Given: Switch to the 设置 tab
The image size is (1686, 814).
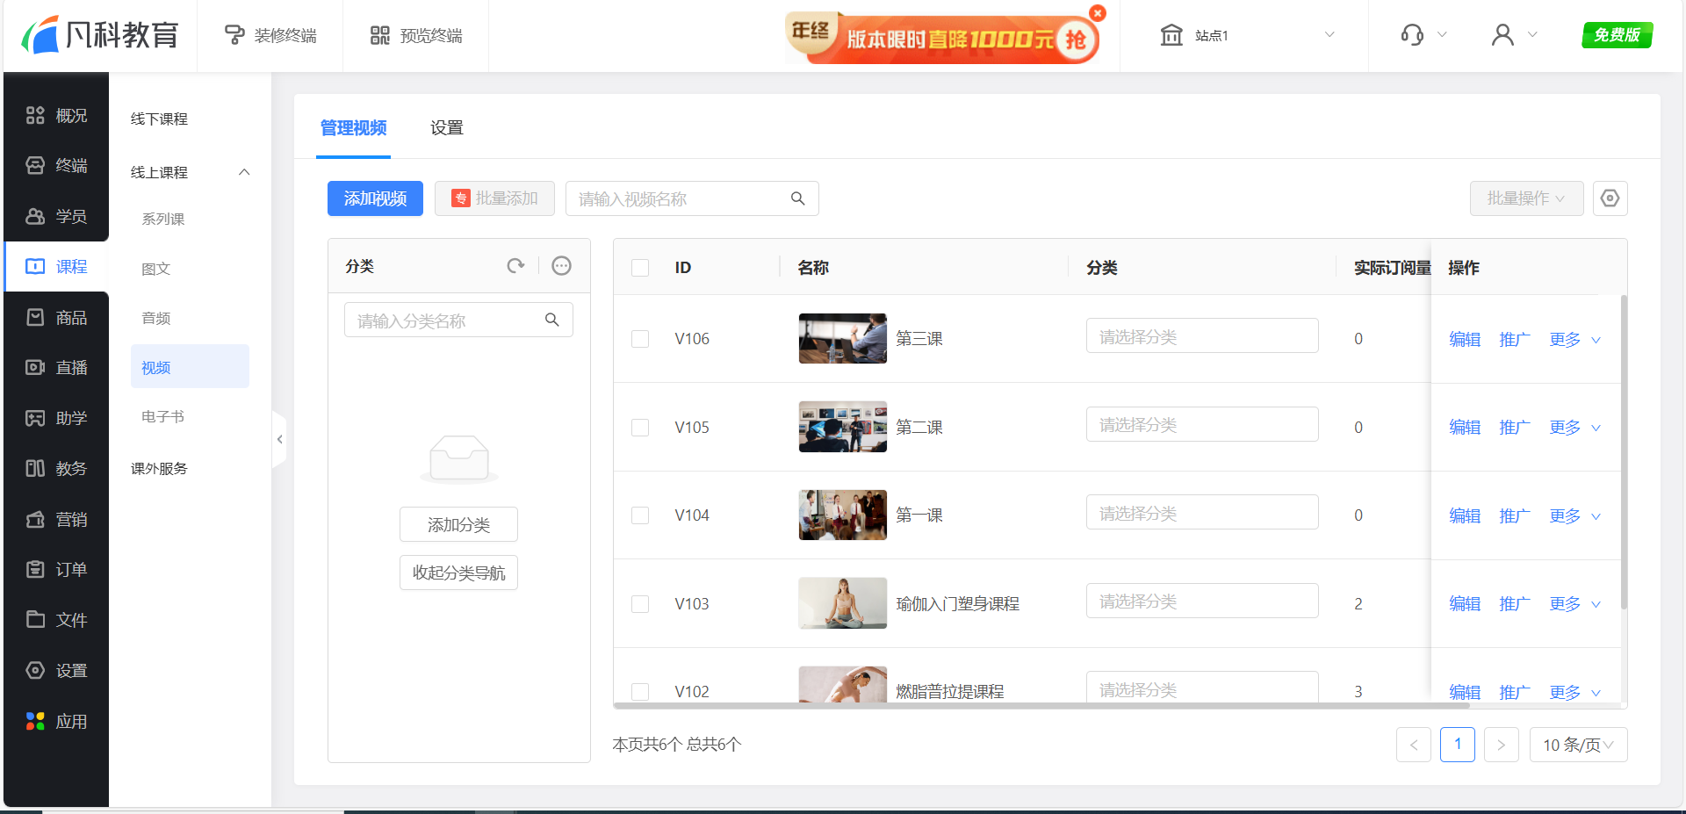Looking at the screenshot, I should click(x=446, y=128).
